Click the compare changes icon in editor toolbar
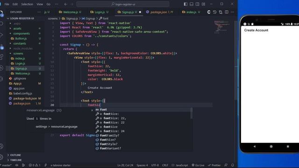The width and height of the screenshot is (299, 168). 221,12
